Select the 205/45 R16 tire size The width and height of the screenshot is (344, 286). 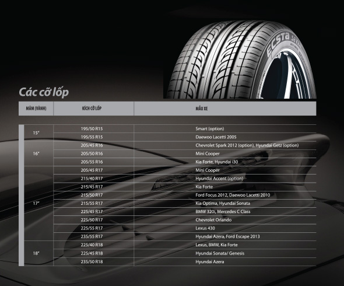click(x=92, y=145)
